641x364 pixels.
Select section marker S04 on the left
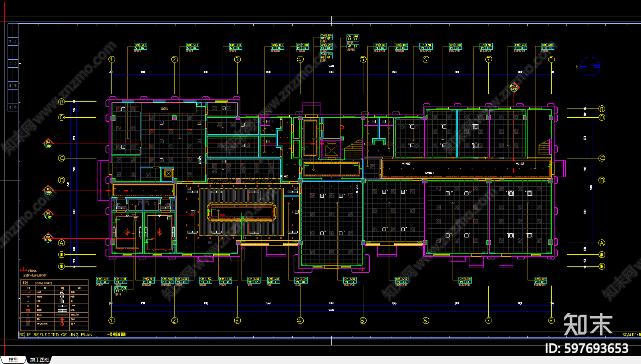click(x=48, y=144)
